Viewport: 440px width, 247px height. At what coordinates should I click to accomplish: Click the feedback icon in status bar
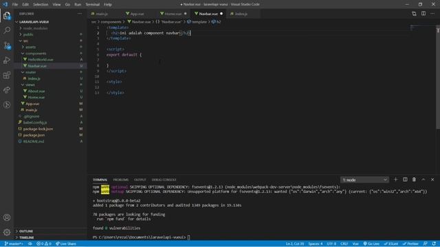(426, 244)
